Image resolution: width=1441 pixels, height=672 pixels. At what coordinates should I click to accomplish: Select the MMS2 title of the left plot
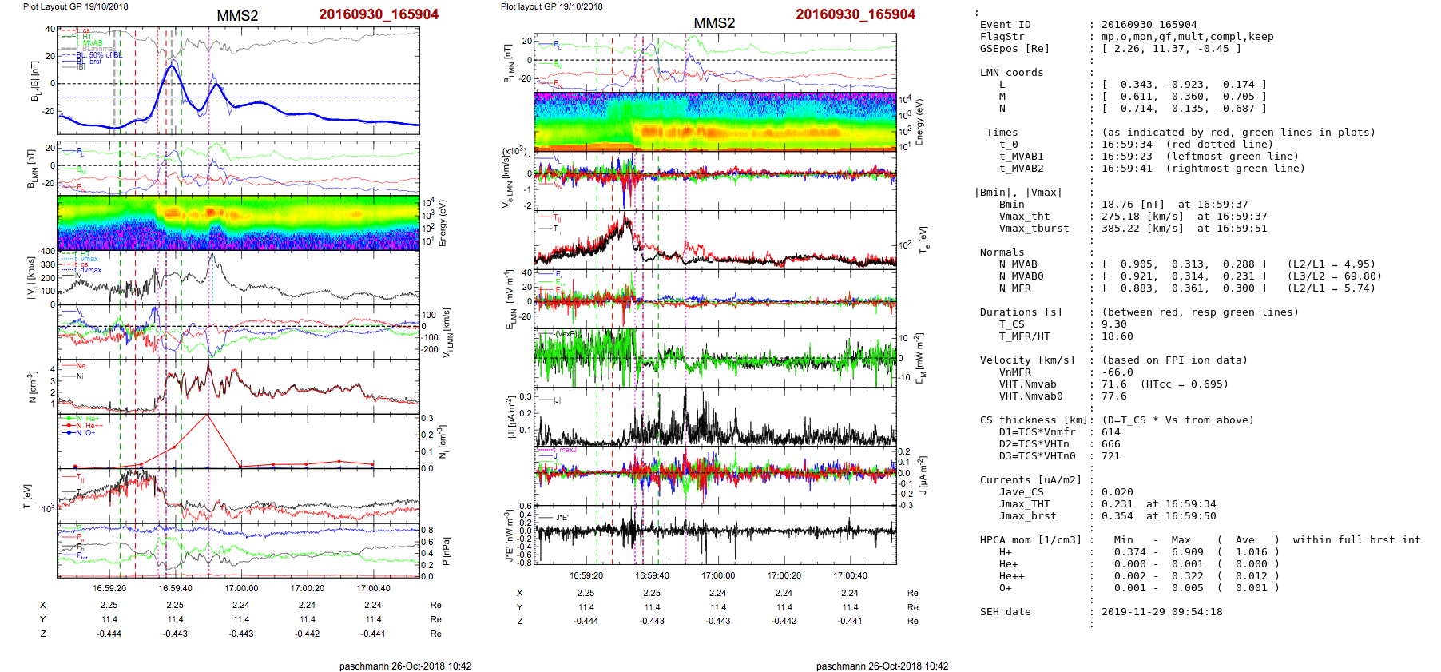pos(237,16)
